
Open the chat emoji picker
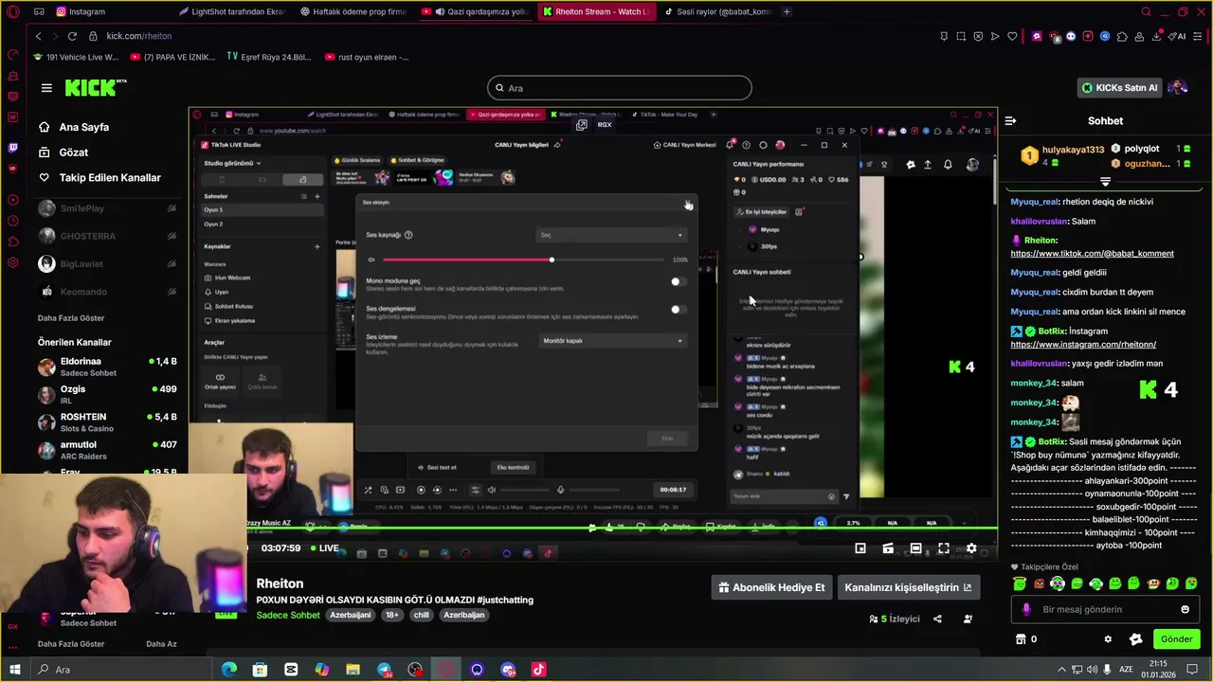point(1185,609)
